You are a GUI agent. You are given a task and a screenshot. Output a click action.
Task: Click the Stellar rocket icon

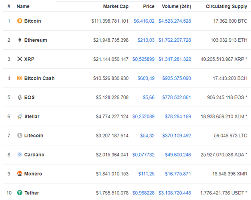(19, 116)
